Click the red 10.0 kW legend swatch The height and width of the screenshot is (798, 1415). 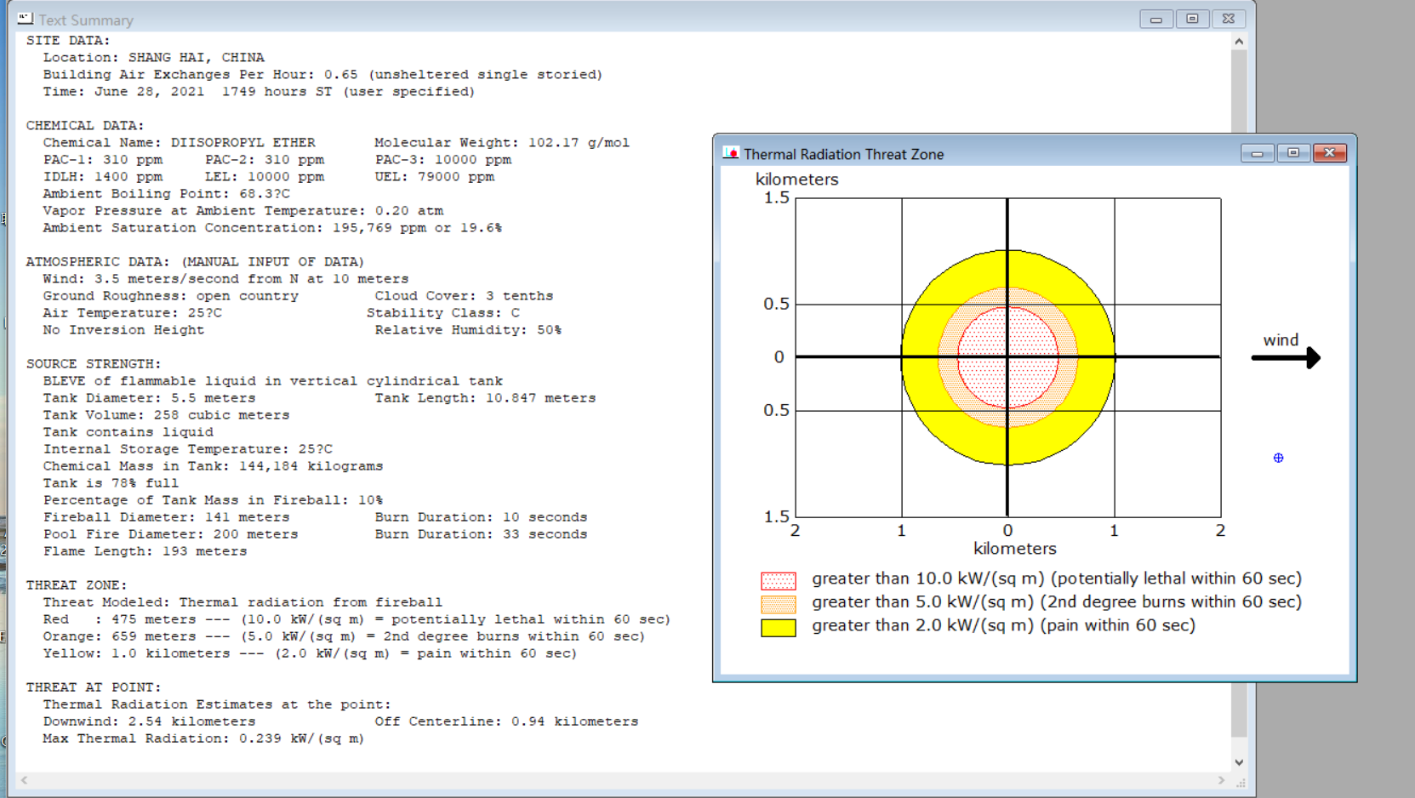pos(779,580)
